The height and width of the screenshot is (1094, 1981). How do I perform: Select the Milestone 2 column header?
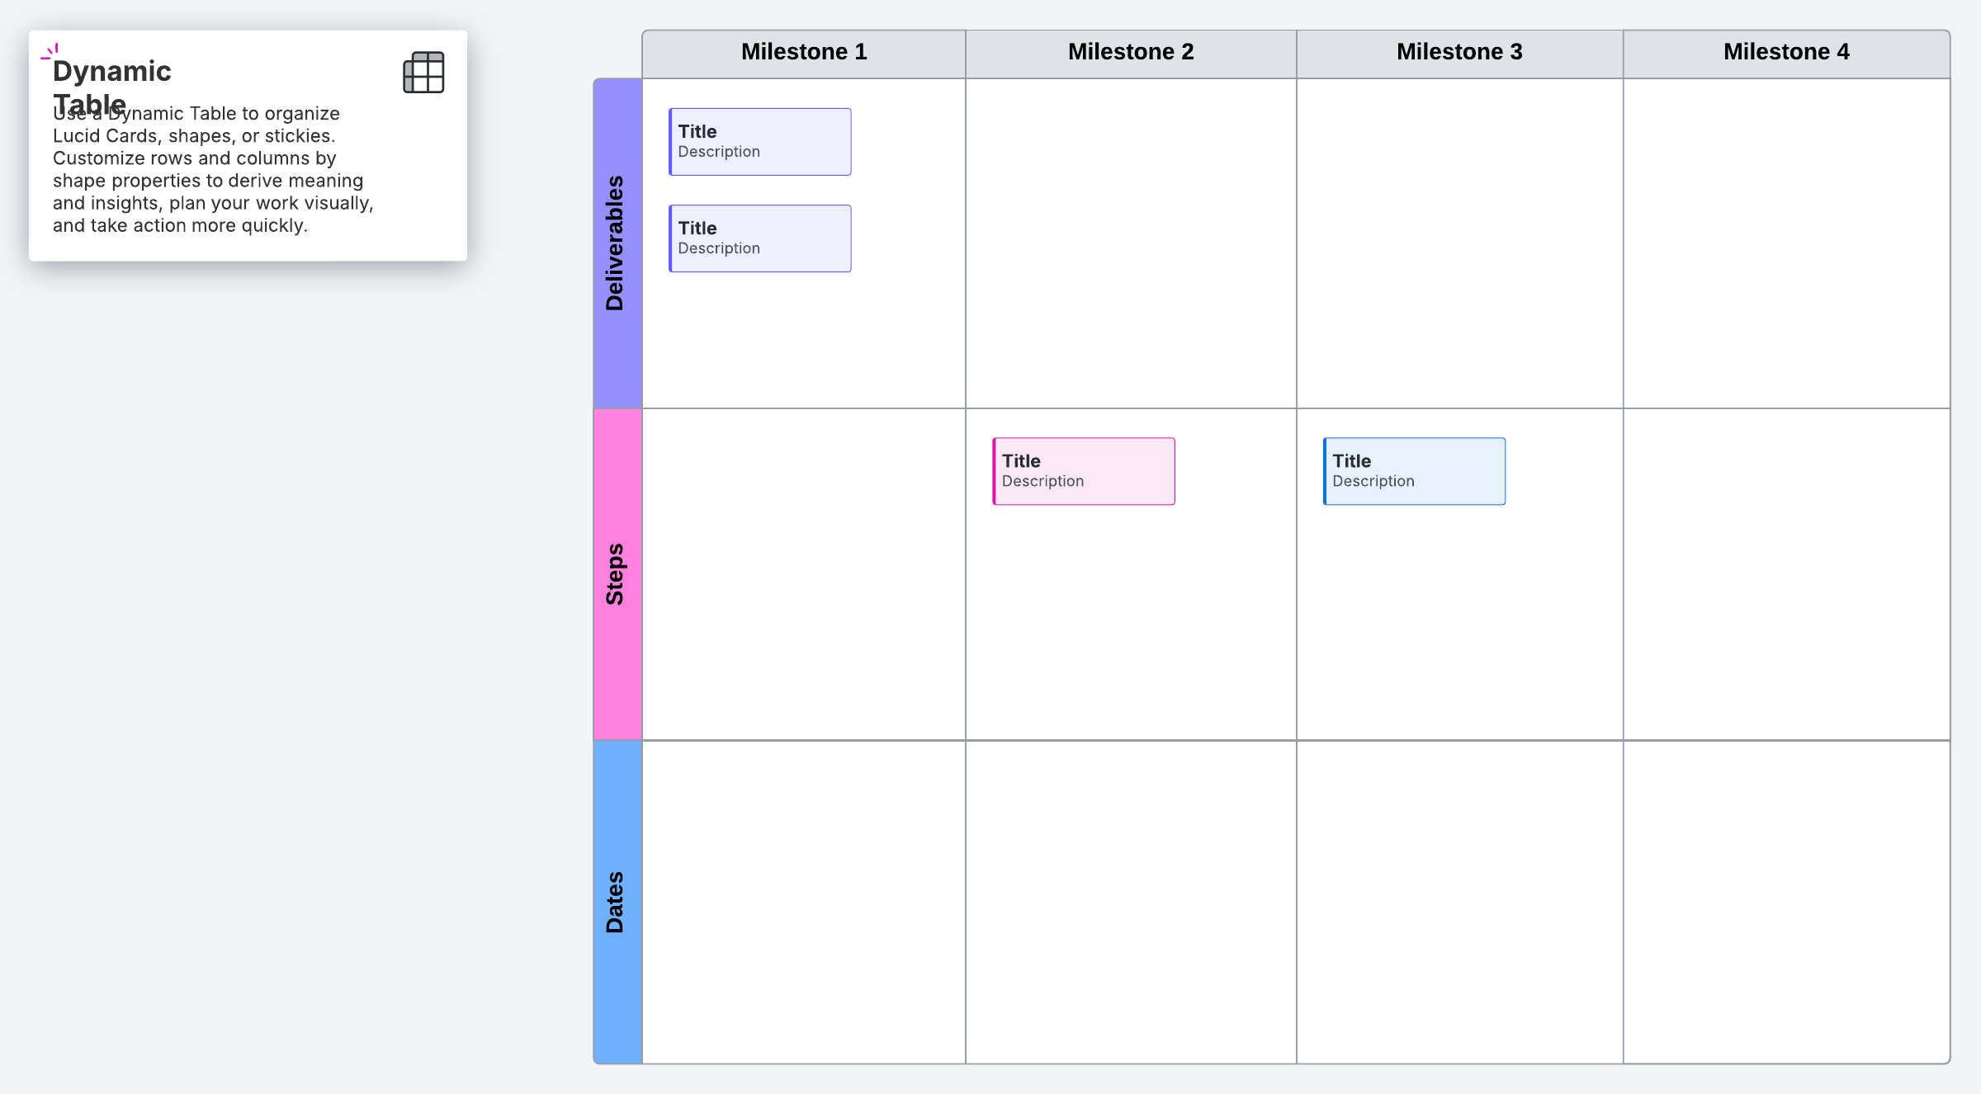coord(1130,53)
